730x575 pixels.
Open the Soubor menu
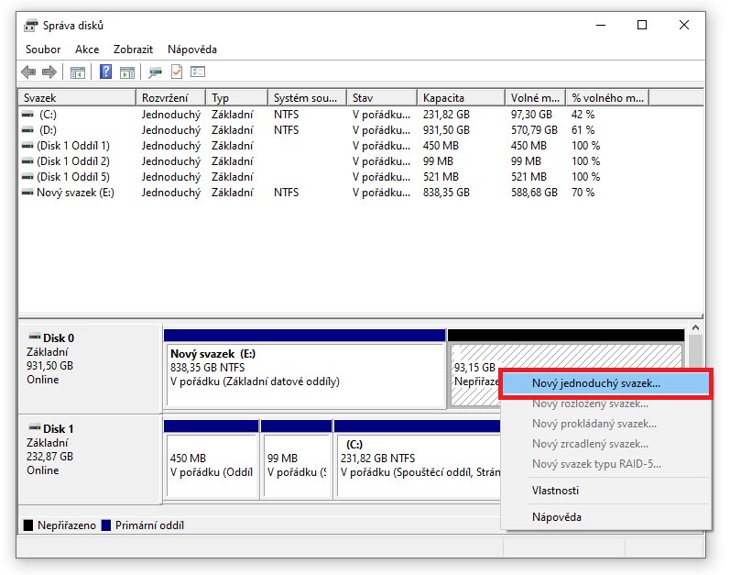click(x=43, y=50)
